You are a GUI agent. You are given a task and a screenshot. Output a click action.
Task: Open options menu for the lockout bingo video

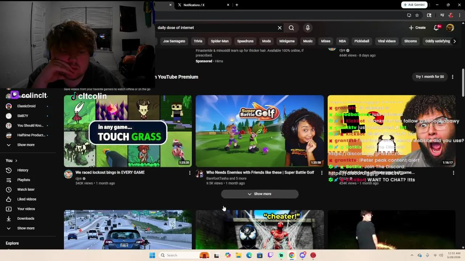point(190,173)
